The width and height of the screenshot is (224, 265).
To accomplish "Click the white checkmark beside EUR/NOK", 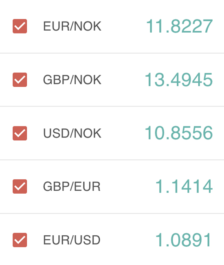I will click(x=20, y=26).
